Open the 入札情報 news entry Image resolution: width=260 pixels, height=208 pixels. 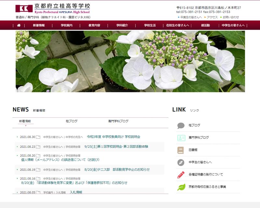coord(76,192)
